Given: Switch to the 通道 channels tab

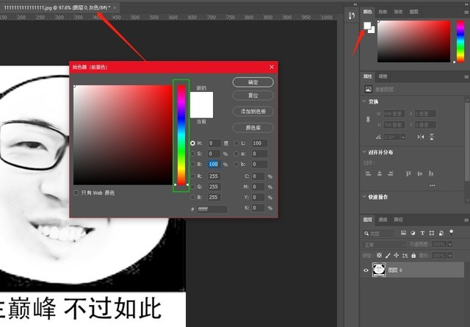Looking at the screenshot, I should pyautogui.click(x=383, y=220).
